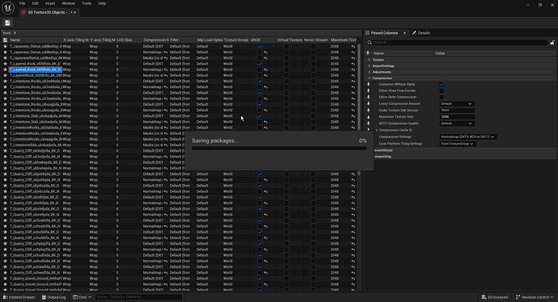This screenshot has height=302, width=558.
Task: Open the Output Log
Action: [53, 297]
